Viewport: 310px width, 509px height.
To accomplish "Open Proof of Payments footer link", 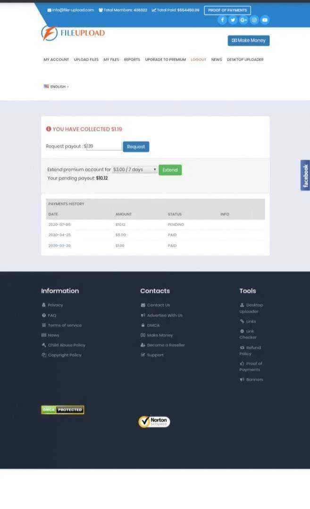I will coord(251,367).
